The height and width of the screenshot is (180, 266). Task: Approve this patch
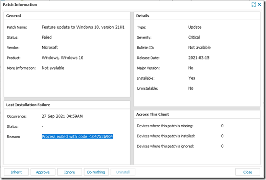43,172
